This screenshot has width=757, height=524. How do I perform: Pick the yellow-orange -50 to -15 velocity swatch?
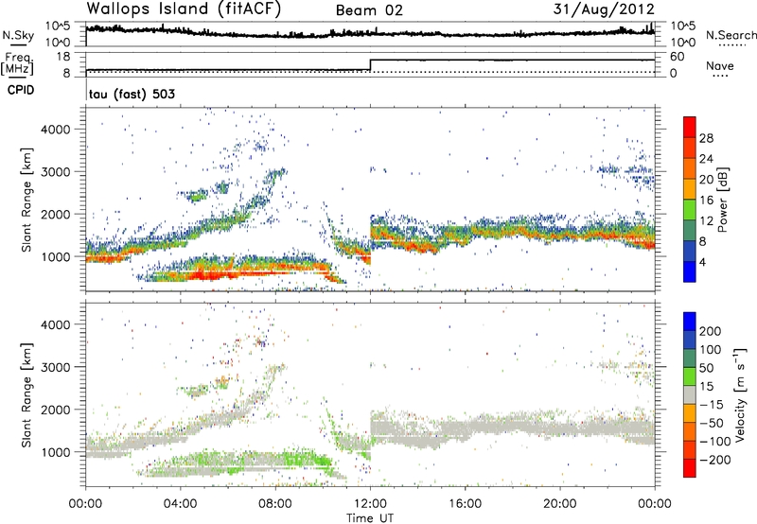690,413
